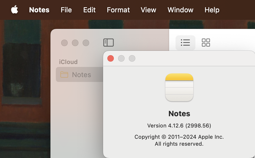Click the grayed zoom button of About dialog

(132, 58)
